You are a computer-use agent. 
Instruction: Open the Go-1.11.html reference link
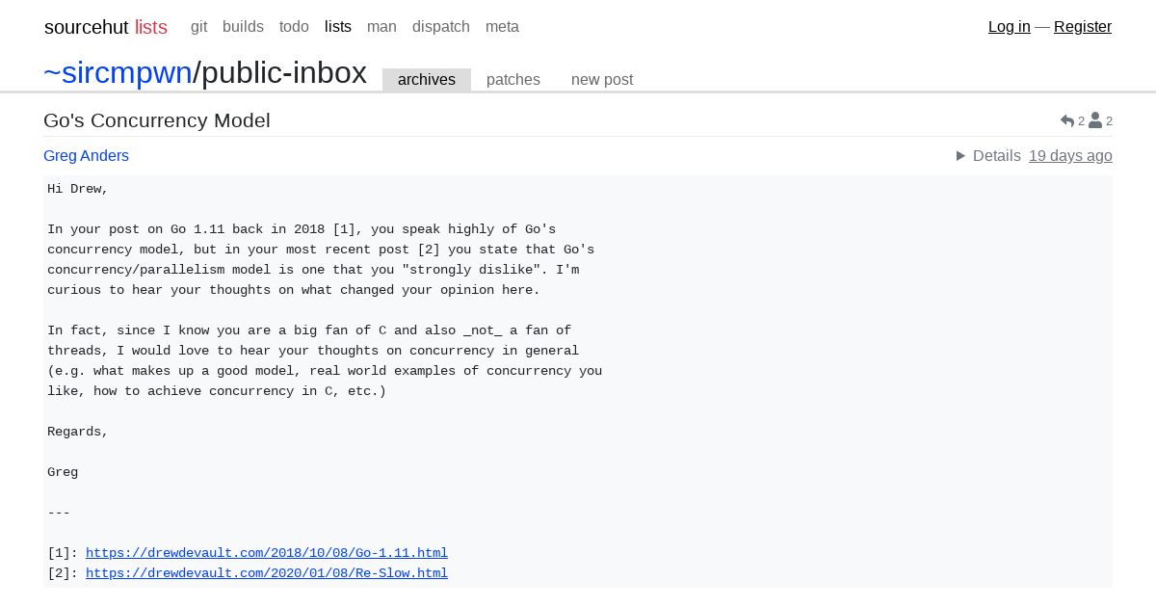[267, 553]
